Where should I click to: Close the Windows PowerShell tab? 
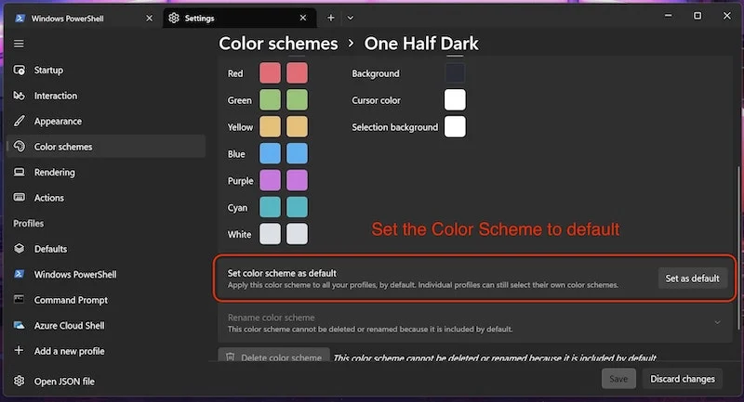click(150, 18)
